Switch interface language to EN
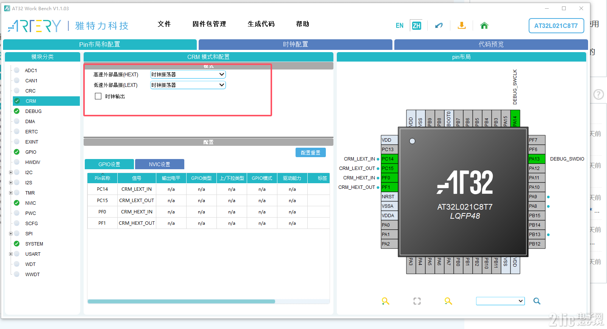607x329 pixels. [x=400, y=26]
